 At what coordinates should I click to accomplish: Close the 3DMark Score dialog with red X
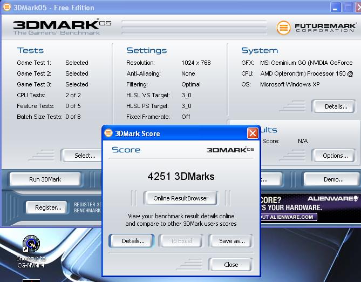[x=253, y=133]
